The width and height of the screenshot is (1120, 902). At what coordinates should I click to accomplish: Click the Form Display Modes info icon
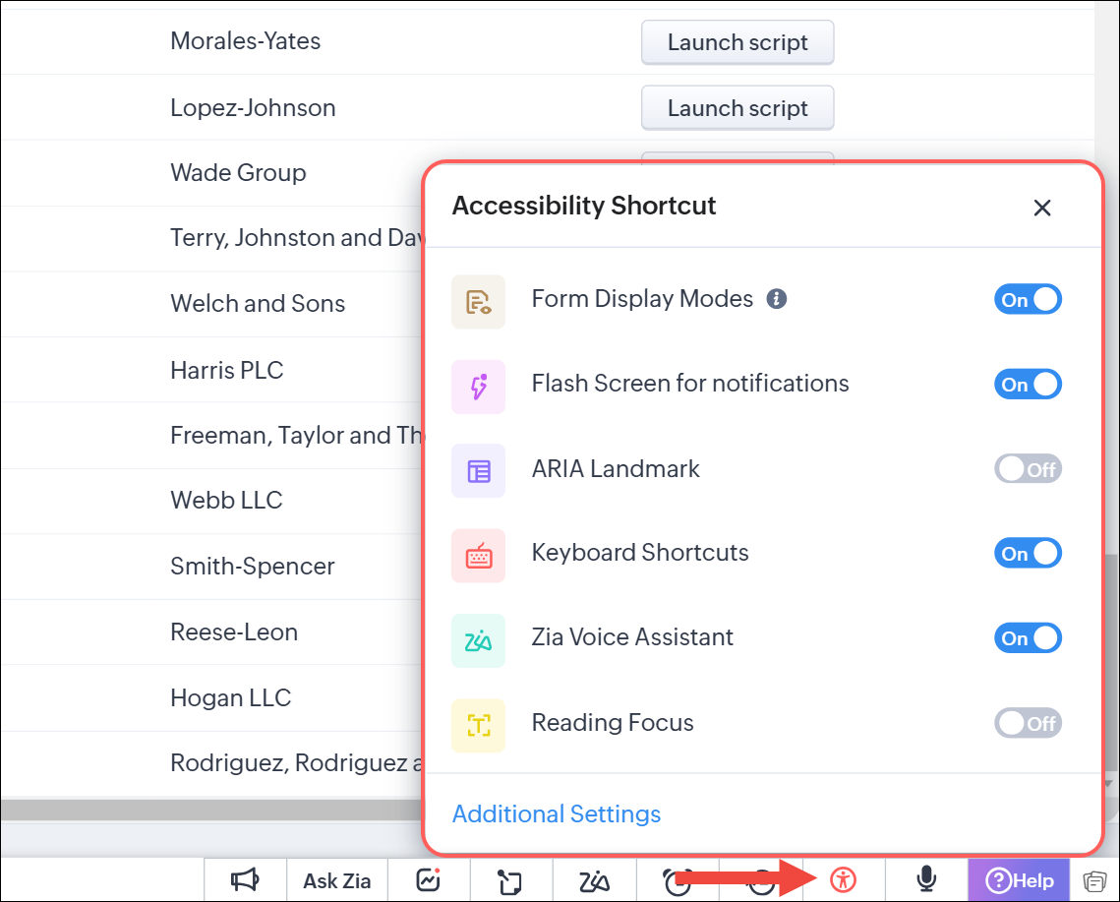point(776,298)
